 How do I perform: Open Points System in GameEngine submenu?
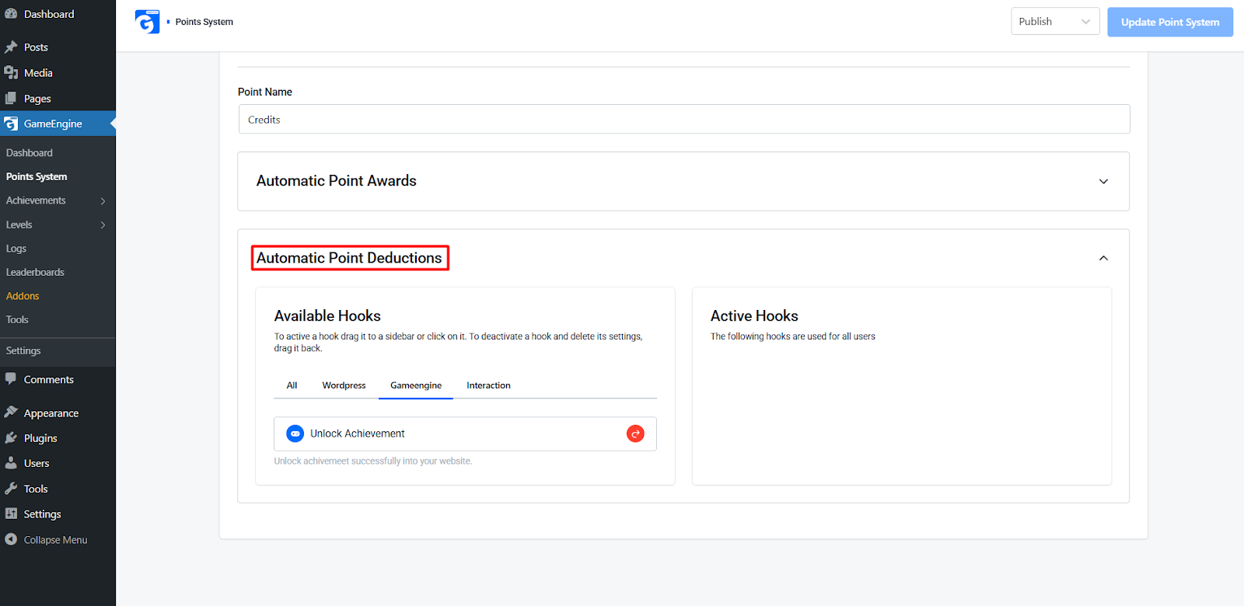(x=37, y=176)
